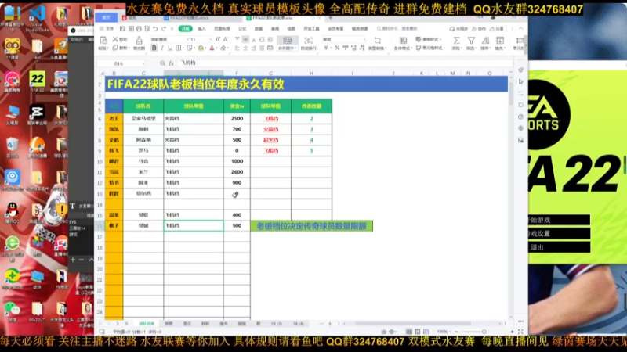Toggle Italic formatting

coord(162,48)
